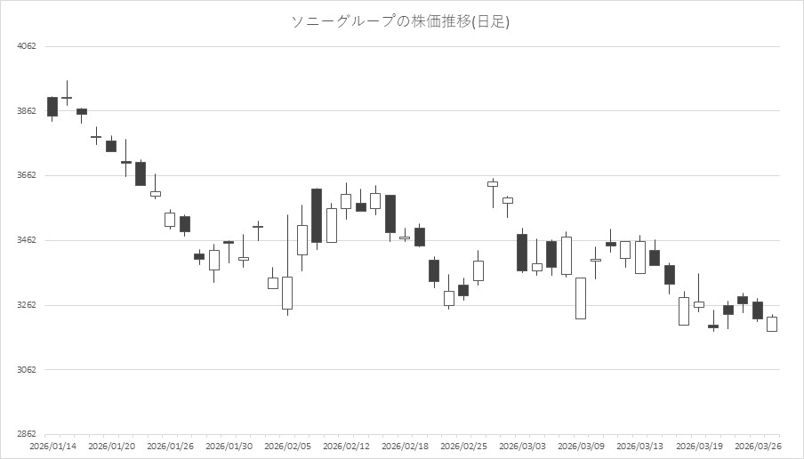Click the 2026/03/26 date label
Image resolution: width=804 pixels, height=459 pixels.
(757, 447)
